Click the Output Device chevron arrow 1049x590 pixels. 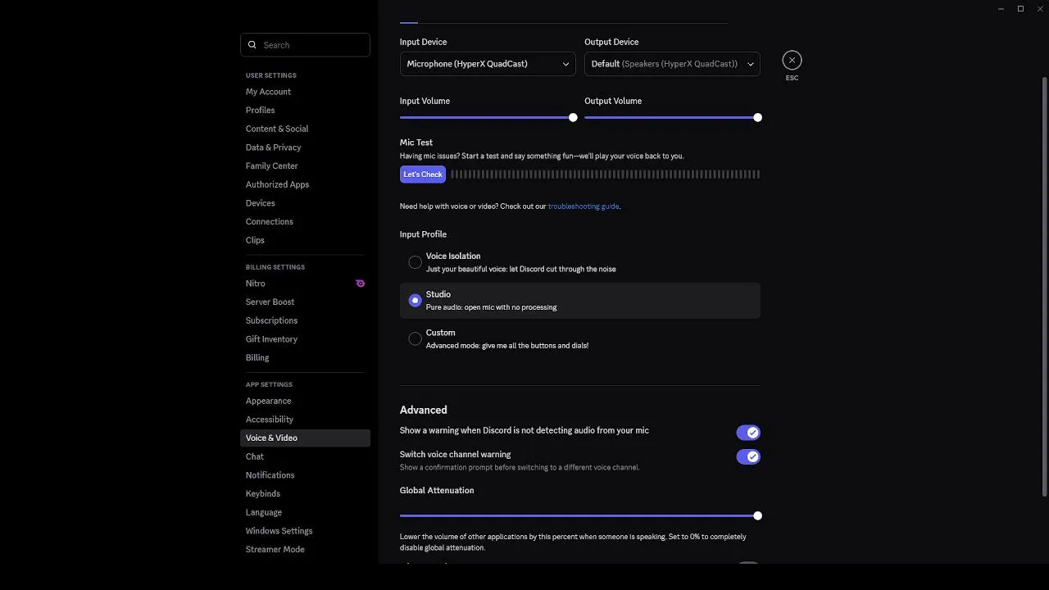[750, 64]
